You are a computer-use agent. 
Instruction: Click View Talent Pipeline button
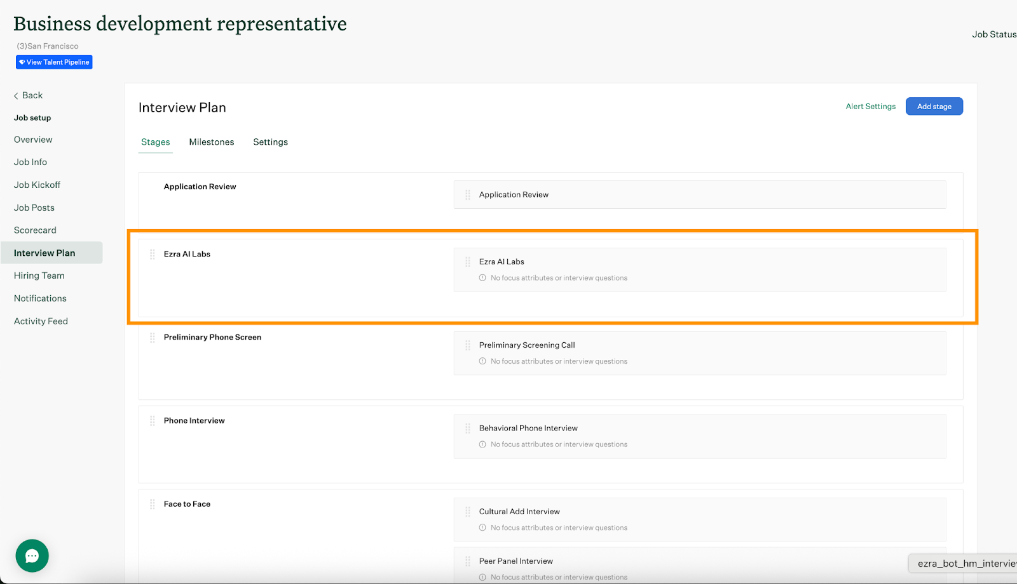tap(54, 62)
